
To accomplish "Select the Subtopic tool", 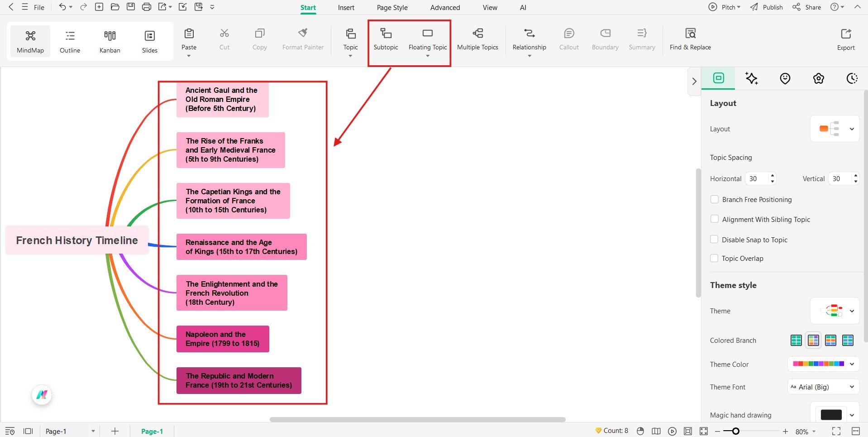I will coord(385,40).
